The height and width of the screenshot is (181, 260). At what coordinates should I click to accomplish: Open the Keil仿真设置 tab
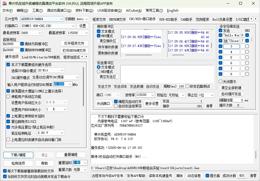[x=222, y=19]
